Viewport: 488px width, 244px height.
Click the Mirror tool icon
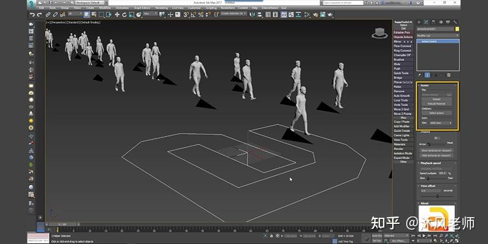tap(253, 14)
